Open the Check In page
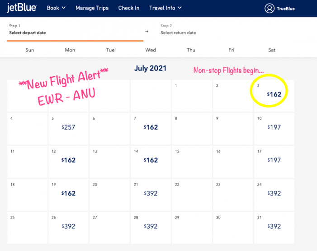 129,8
